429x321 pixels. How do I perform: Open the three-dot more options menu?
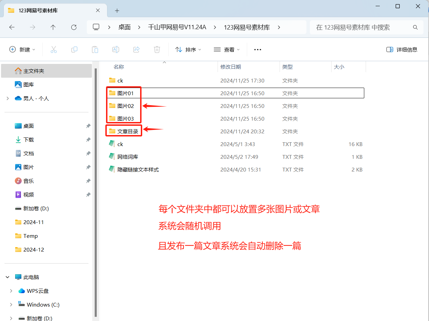258,49
